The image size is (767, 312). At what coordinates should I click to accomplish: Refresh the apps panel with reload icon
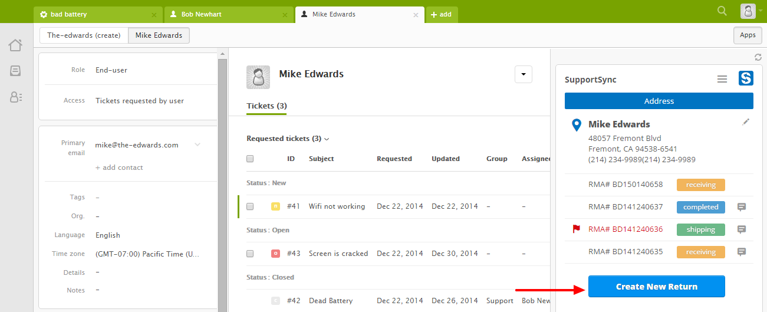point(758,57)
